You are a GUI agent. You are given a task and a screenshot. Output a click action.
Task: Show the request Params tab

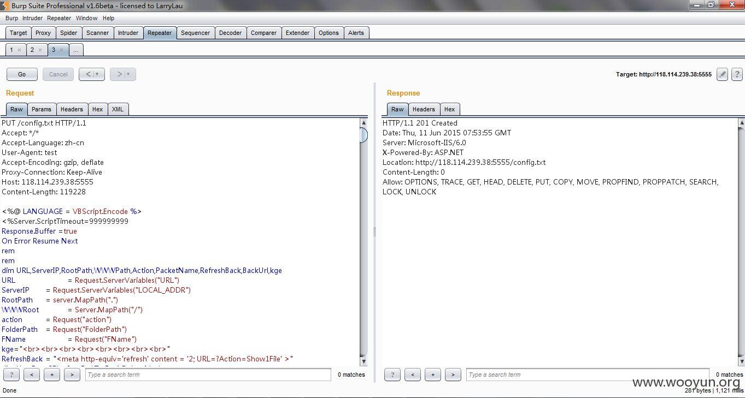tap(42, 109)
